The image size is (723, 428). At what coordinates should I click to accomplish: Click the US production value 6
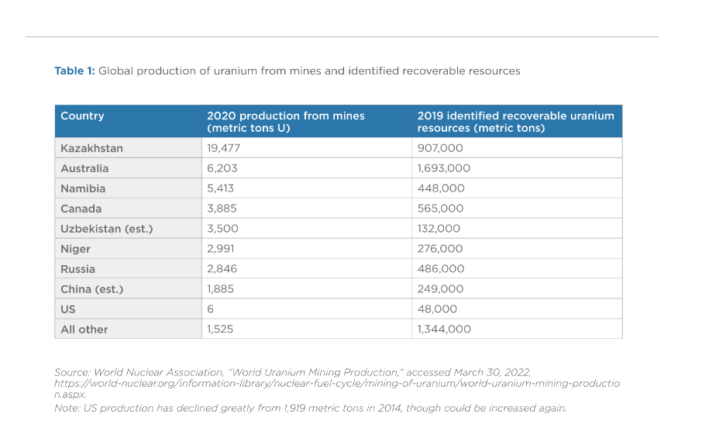(x=210, y=309)
